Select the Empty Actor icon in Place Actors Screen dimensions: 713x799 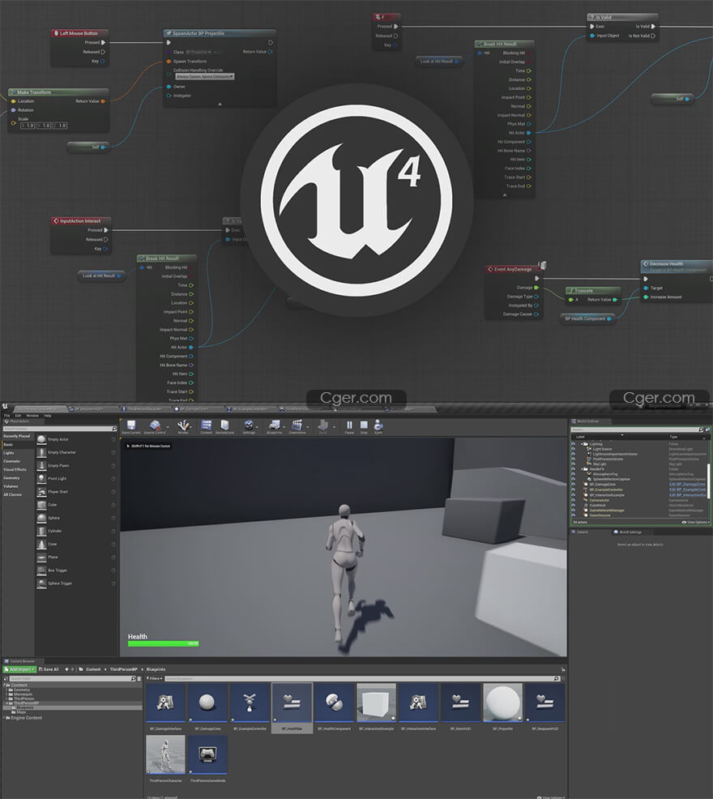42,439
